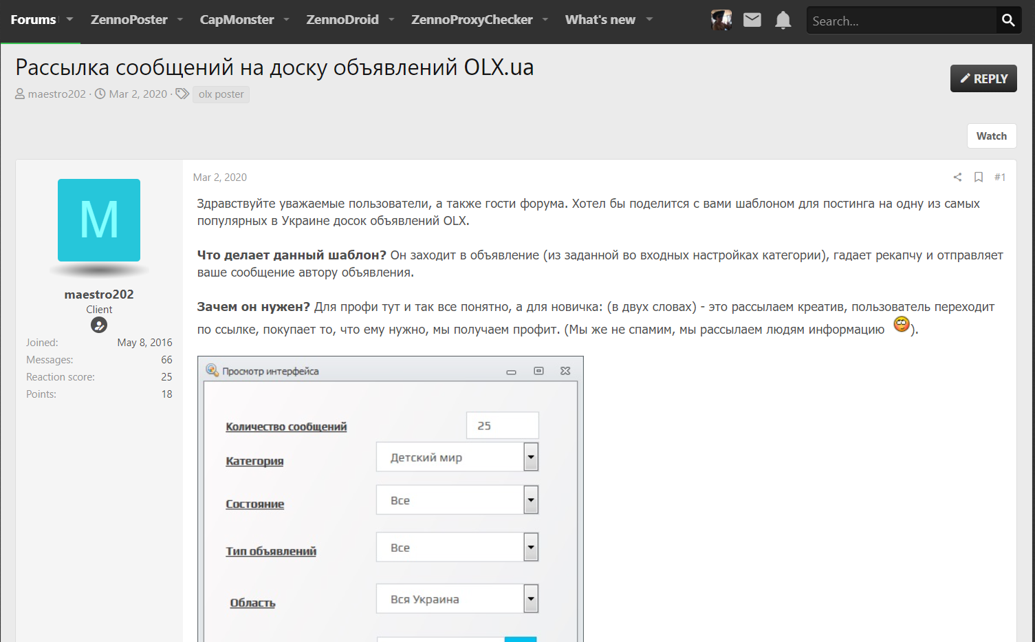Open the olx poster tag

(221, 94)
